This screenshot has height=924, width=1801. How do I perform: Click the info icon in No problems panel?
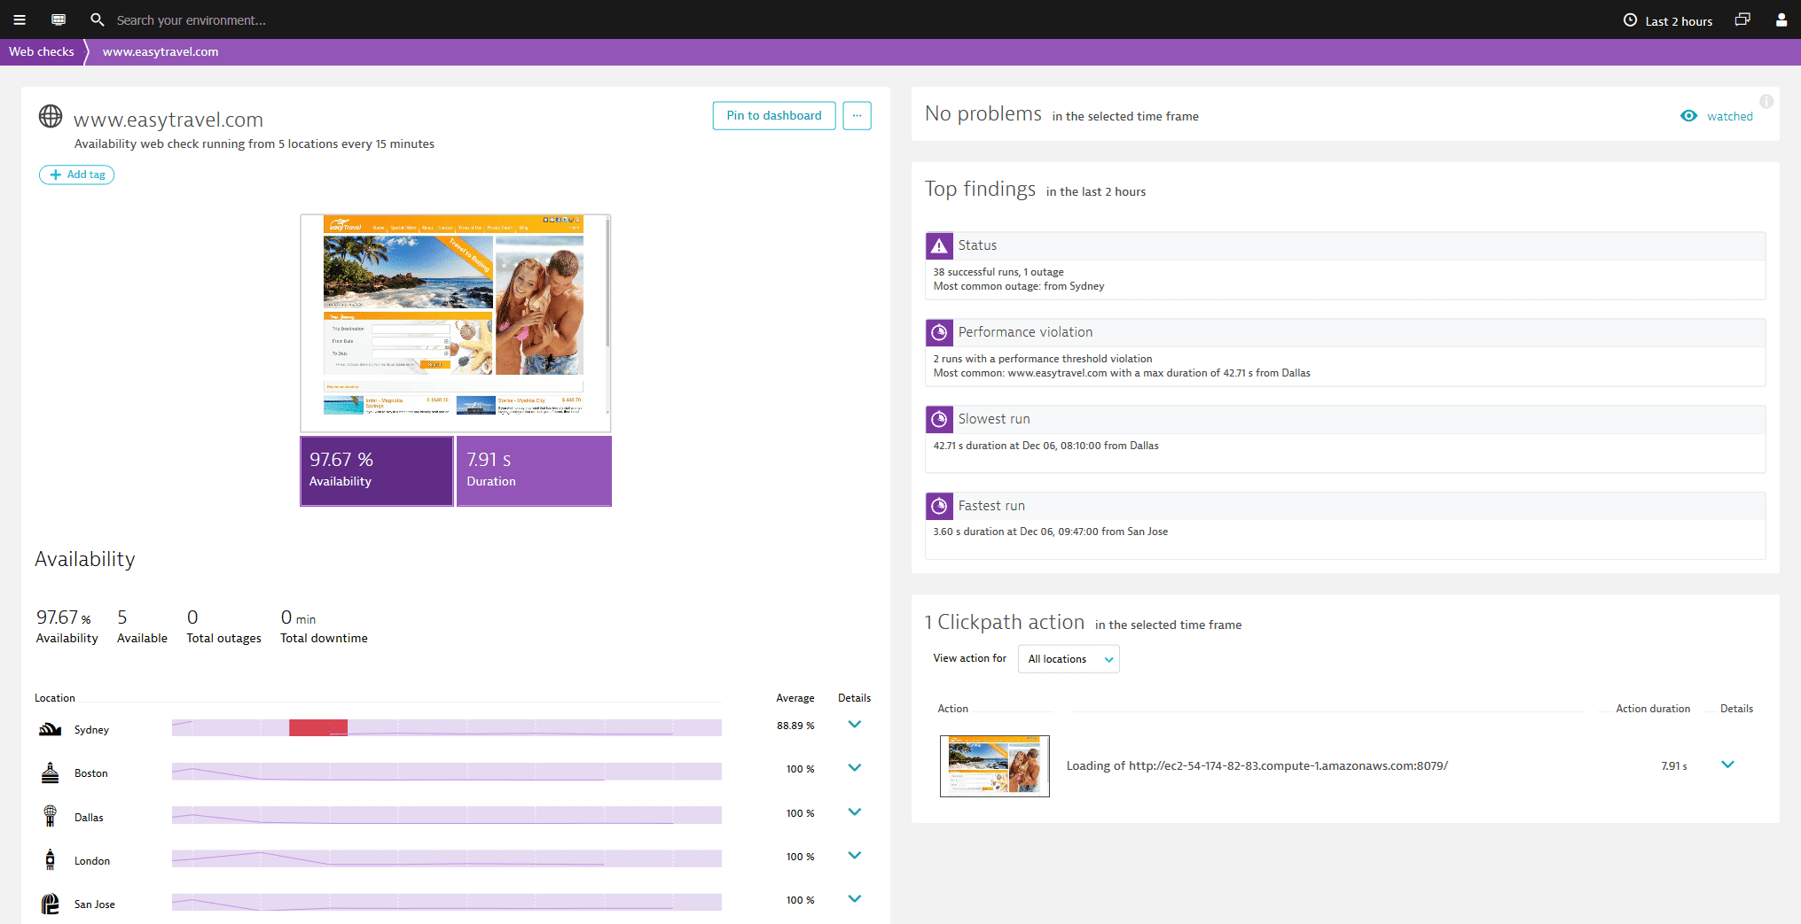pos(1766,101)
